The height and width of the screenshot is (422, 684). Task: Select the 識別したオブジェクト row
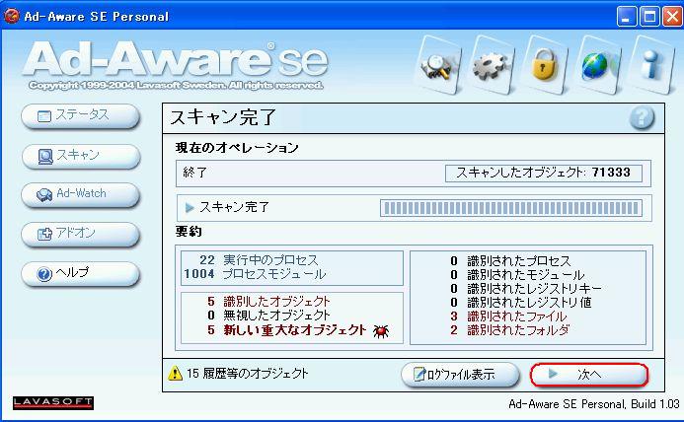pos(268,302)
